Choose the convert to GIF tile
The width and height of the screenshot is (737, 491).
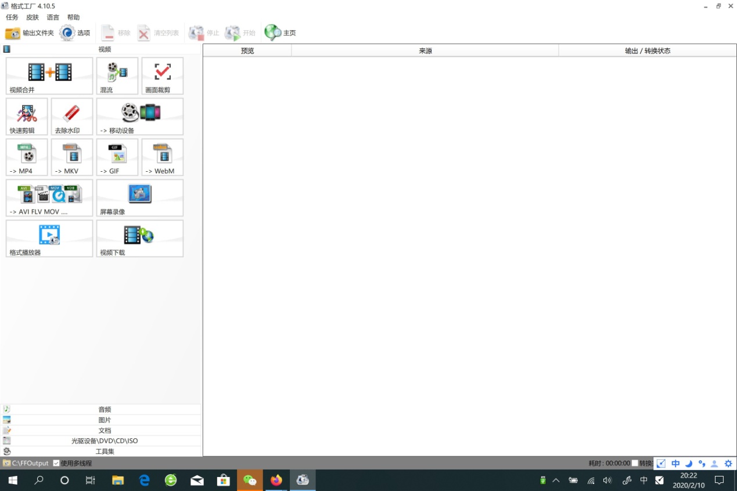coord(117,157)
